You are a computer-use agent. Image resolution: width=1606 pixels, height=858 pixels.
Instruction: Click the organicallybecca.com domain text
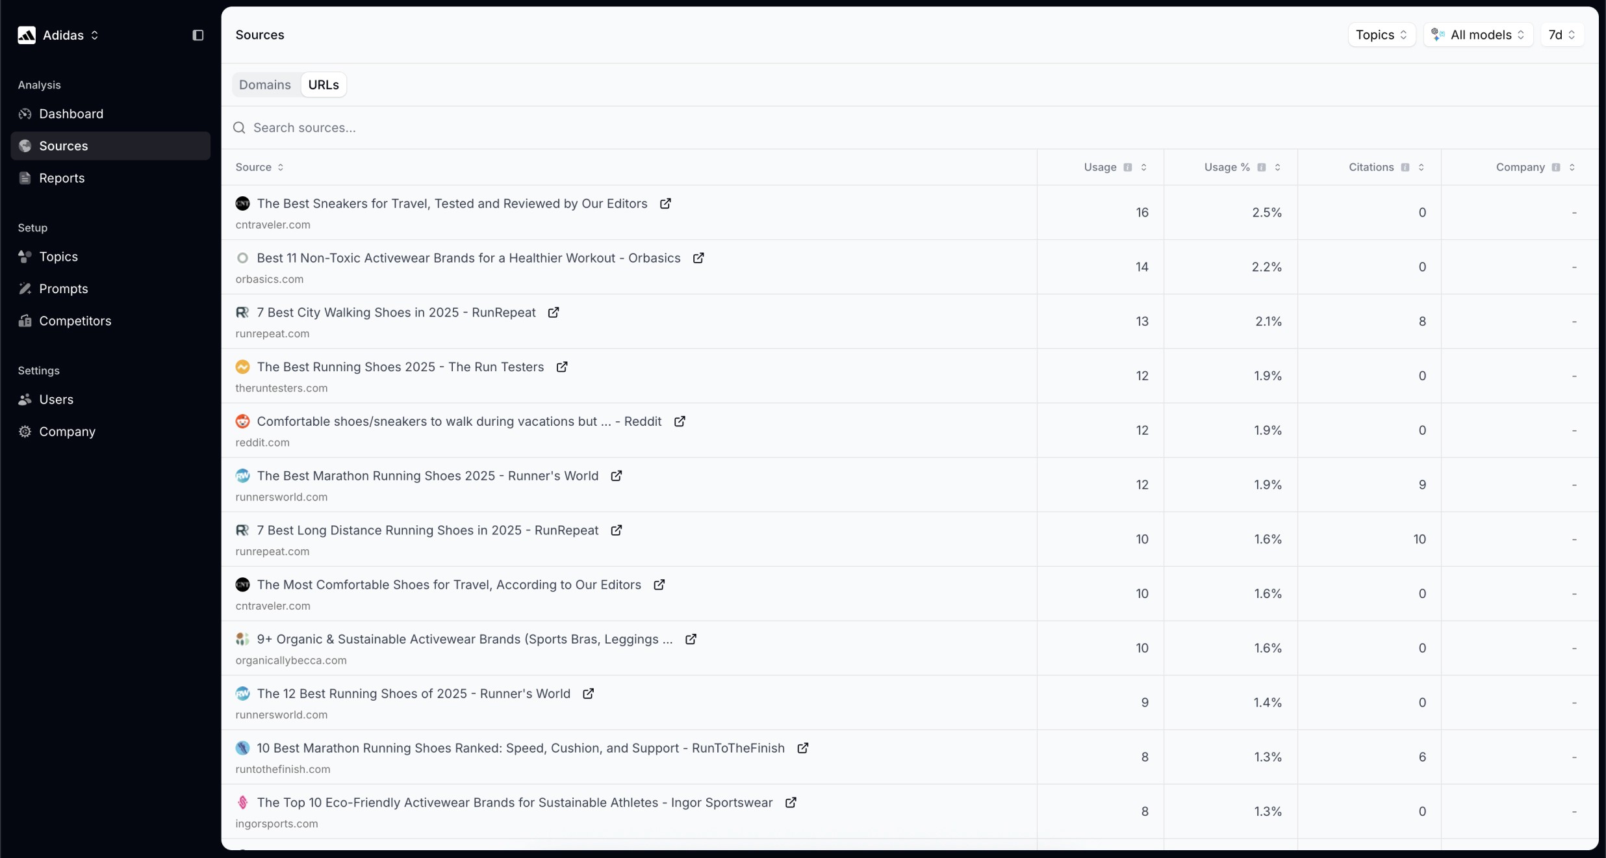tap(291, 660)
